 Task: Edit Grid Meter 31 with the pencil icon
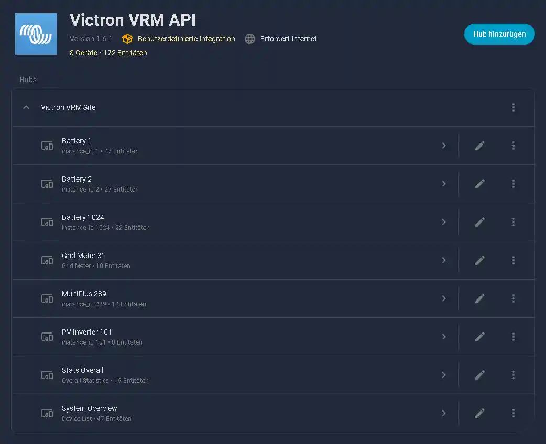pos(479,261)
